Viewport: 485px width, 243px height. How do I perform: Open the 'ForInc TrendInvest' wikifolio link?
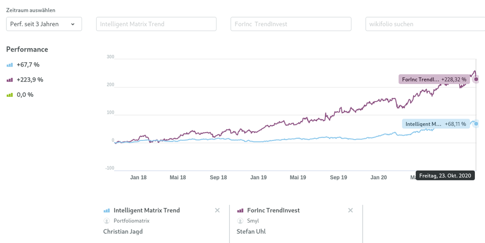coord(273,210)
